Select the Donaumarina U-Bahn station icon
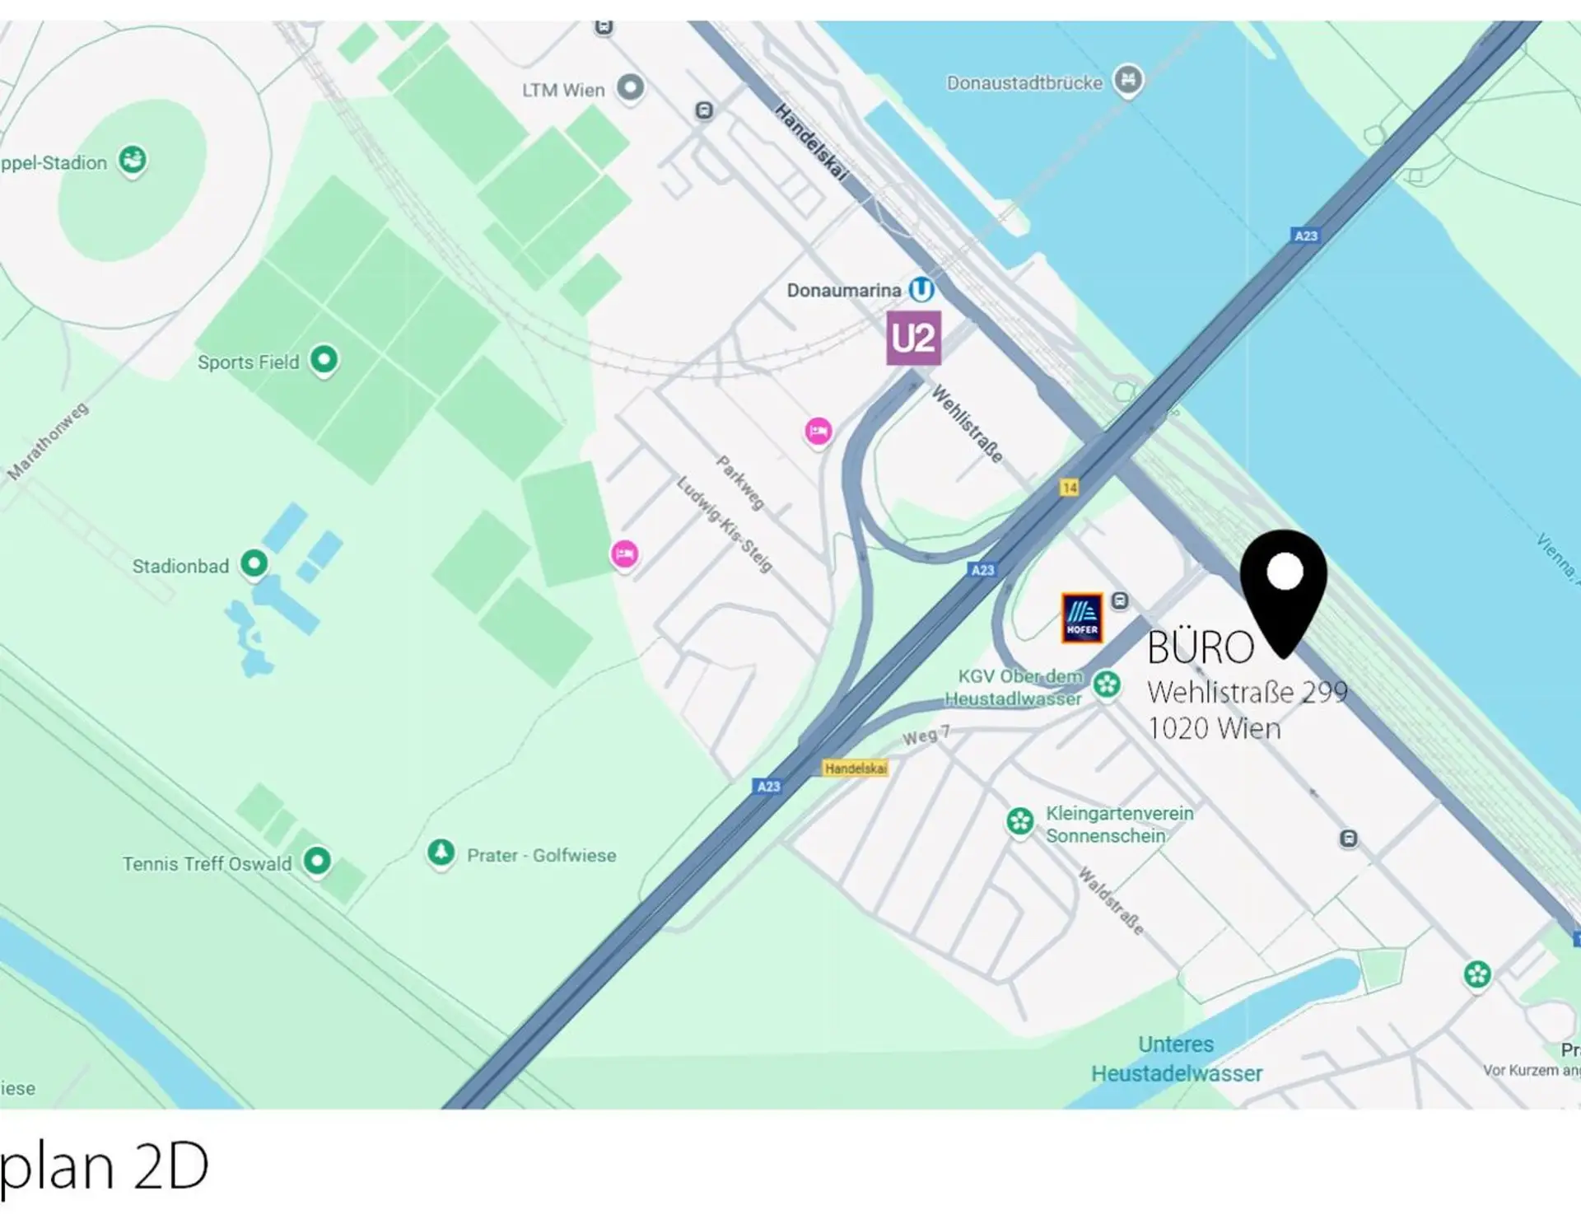 coord(921,290)
